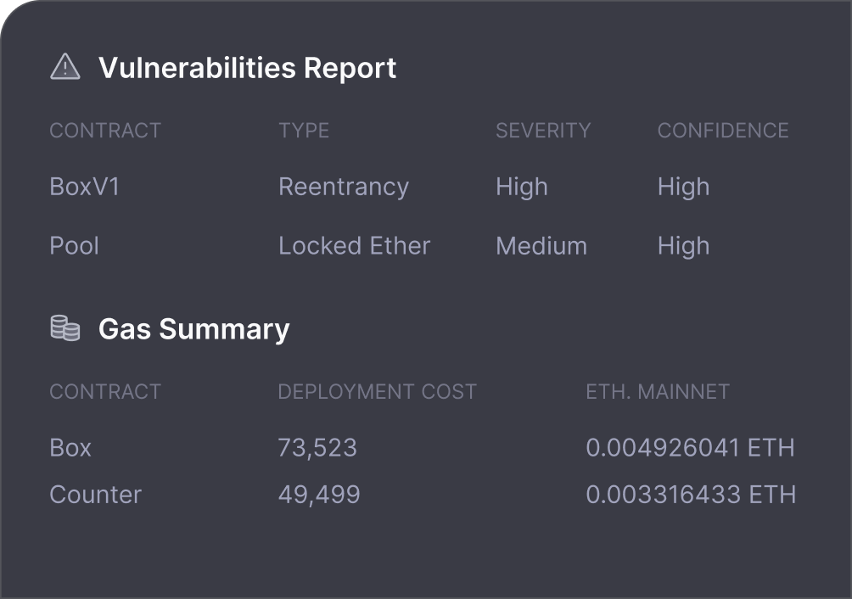852x599 pixels.
Task: Select the Box contract gas row
Action: [70, 448]
